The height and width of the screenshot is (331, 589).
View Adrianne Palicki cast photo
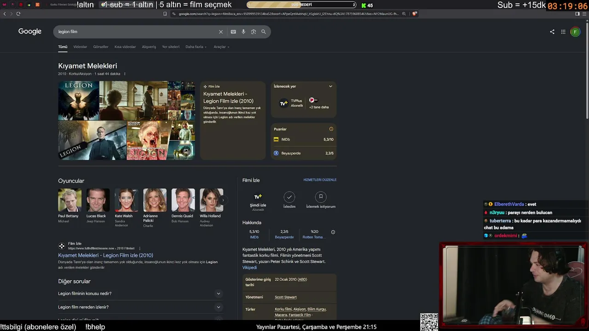[x=155, y=200]
